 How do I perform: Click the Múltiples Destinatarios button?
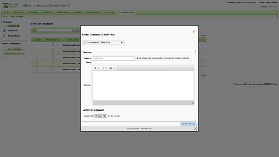pyautogui.click(x=14, y=53)
